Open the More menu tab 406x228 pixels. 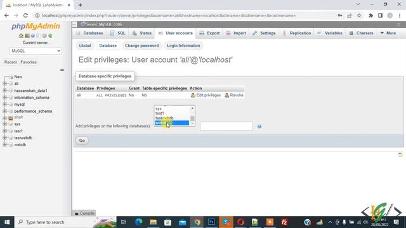(388, 33)
